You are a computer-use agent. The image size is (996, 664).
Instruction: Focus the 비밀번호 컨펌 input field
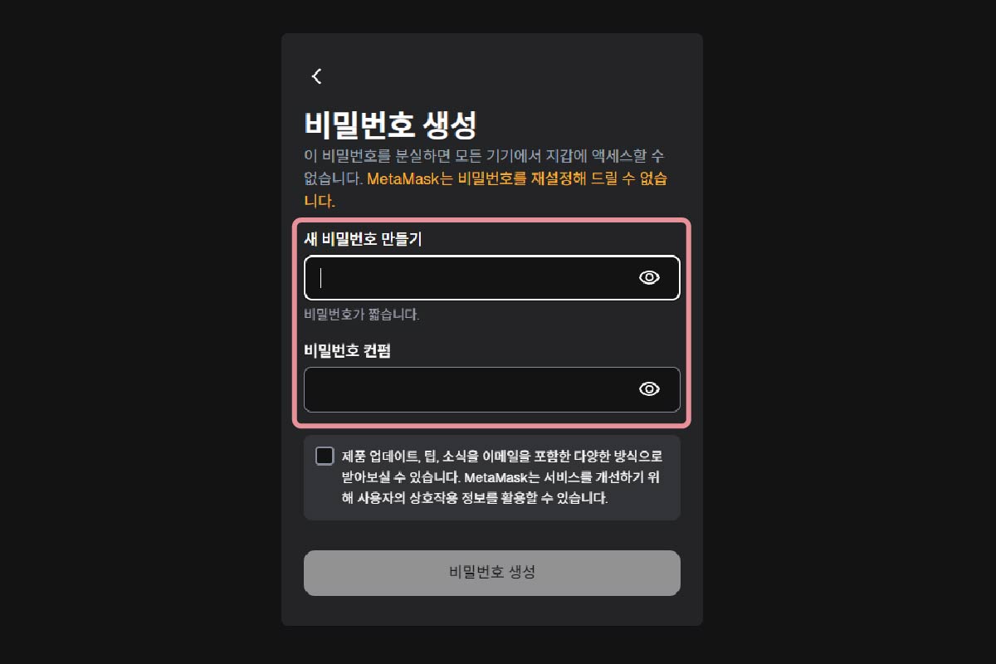click(492, 389)
